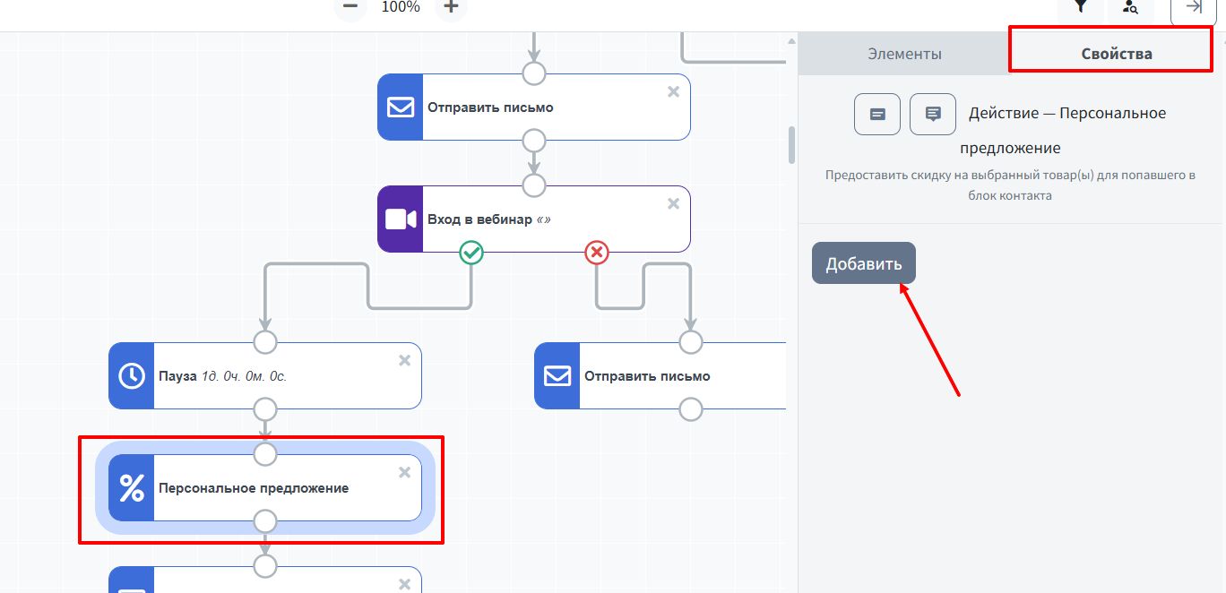Click input connector above upper Отправить письмо
This screenshot has width=1226, height=593.
pyautogui.click(x=534, y=73)
